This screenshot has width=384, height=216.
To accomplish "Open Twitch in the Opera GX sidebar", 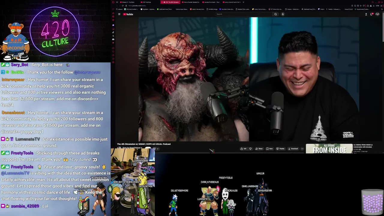I will (113, 25).
